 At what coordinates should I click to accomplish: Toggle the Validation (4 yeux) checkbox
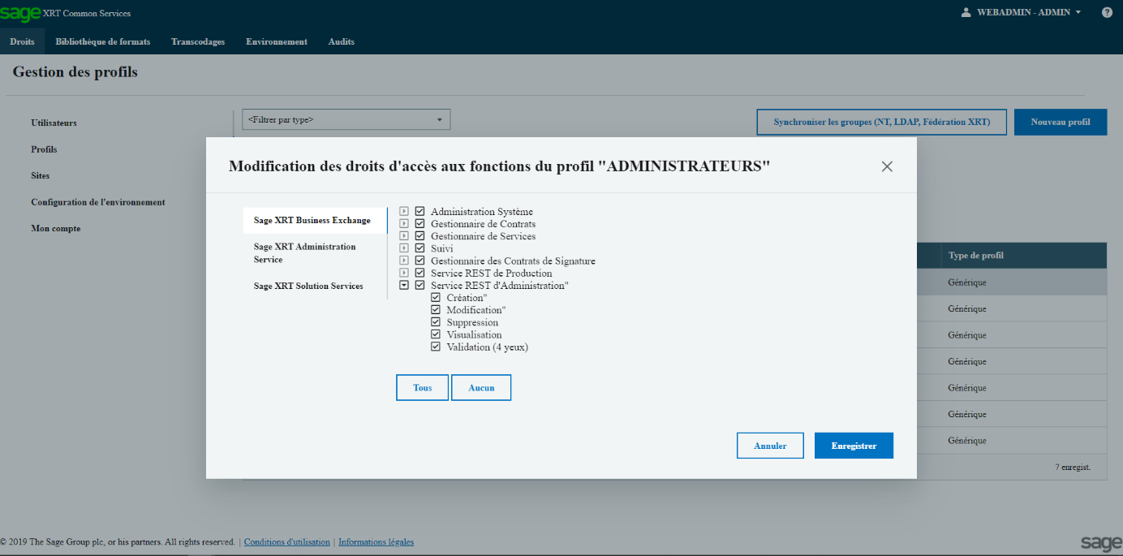436,347
